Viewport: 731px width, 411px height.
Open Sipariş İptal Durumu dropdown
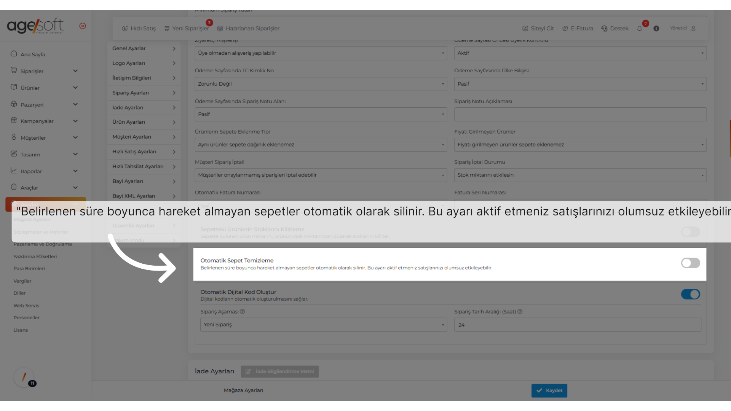[580, 175]
